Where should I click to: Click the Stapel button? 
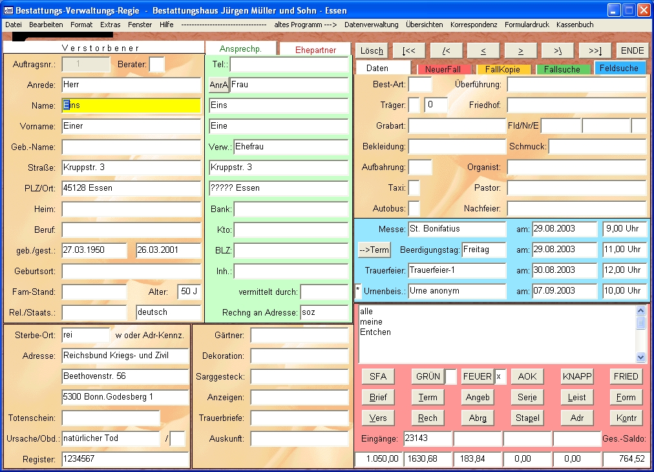click(527, 418)
